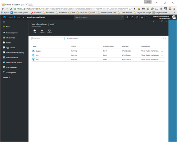Select the Virtual machines browser tab

(14, 5)
